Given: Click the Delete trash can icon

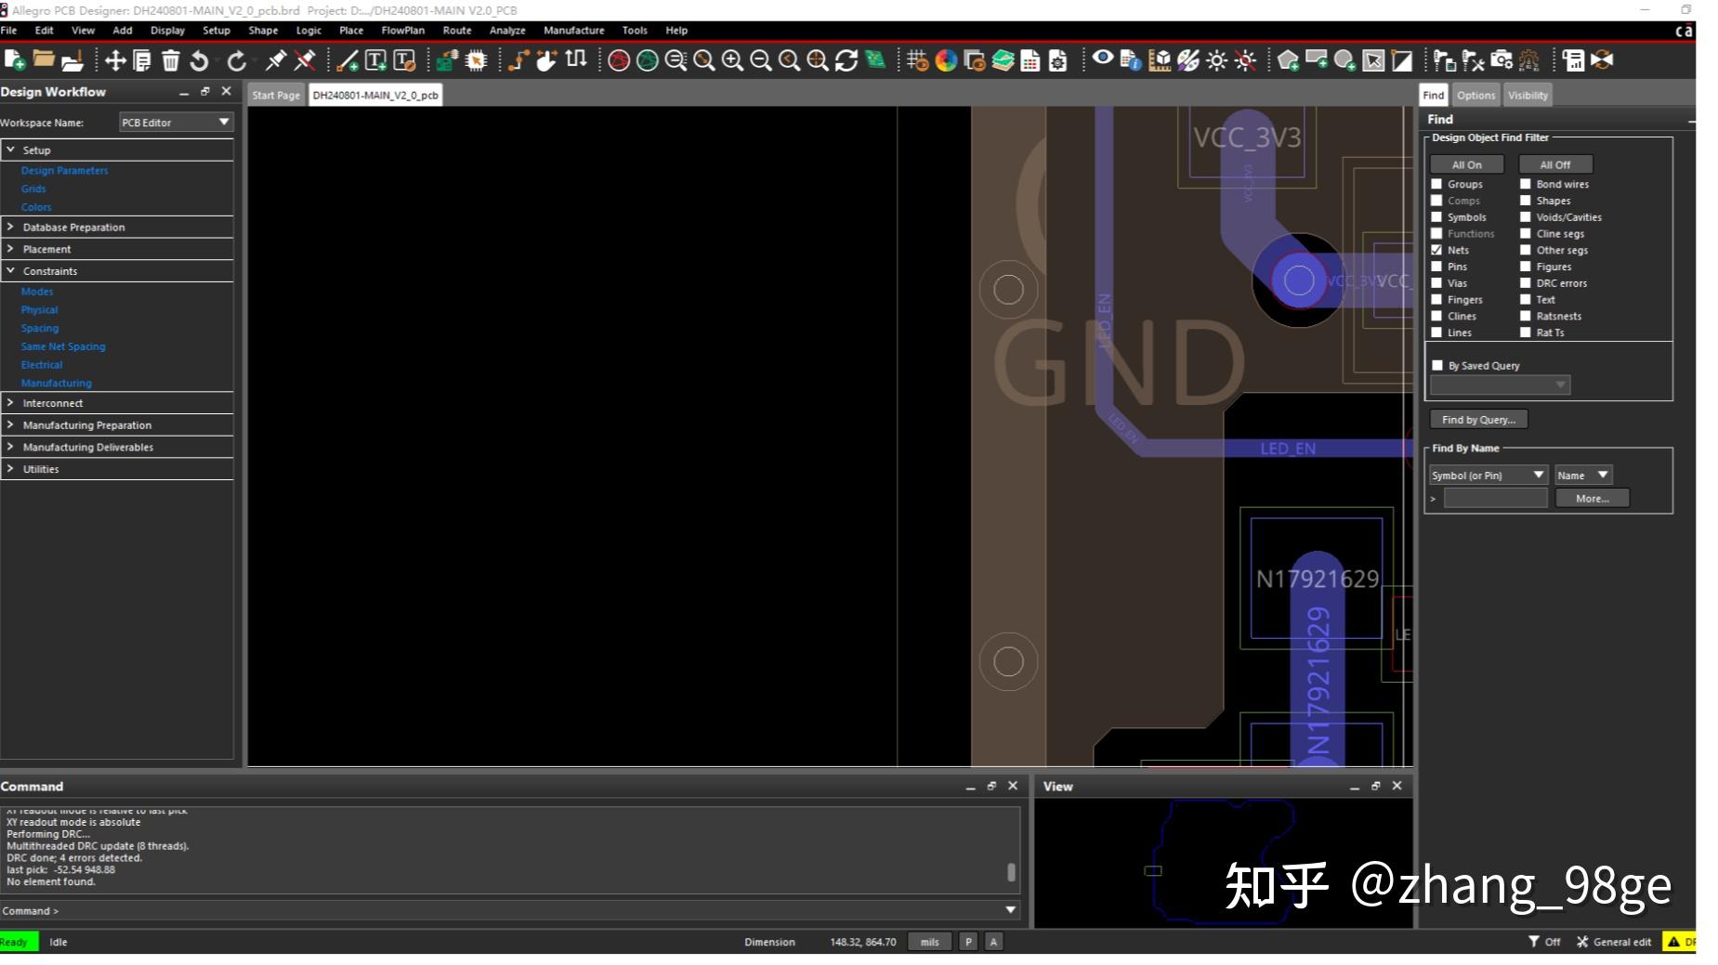Looking at the screenshot, I should point(170,60).
